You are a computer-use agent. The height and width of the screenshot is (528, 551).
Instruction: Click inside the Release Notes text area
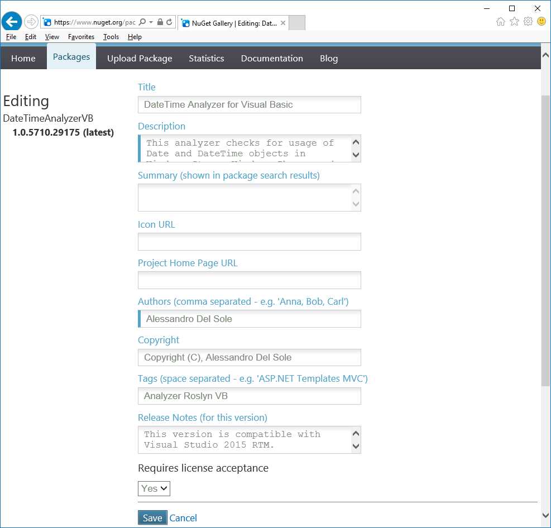pyautogui.click(x=245, y=440)
